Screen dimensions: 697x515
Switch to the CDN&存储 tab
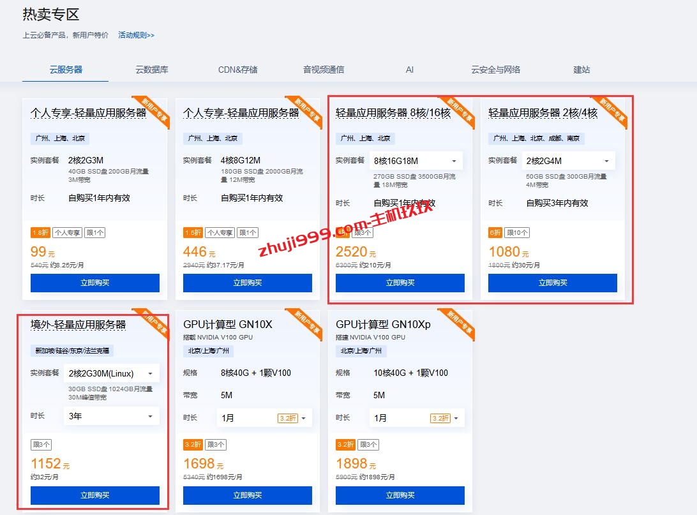(x=238, y=70)
